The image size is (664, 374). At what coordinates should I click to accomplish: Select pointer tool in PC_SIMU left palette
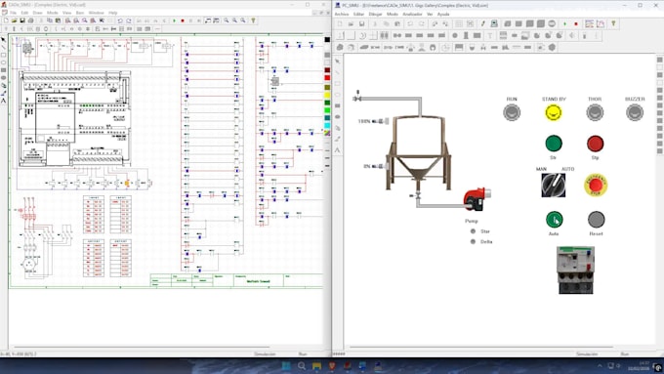[x=338, y=62]
